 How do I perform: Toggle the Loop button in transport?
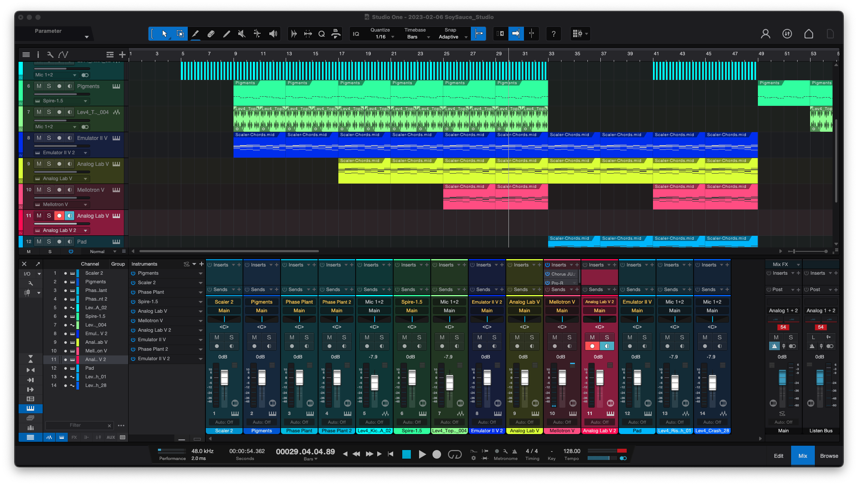[x=454, y=454]
